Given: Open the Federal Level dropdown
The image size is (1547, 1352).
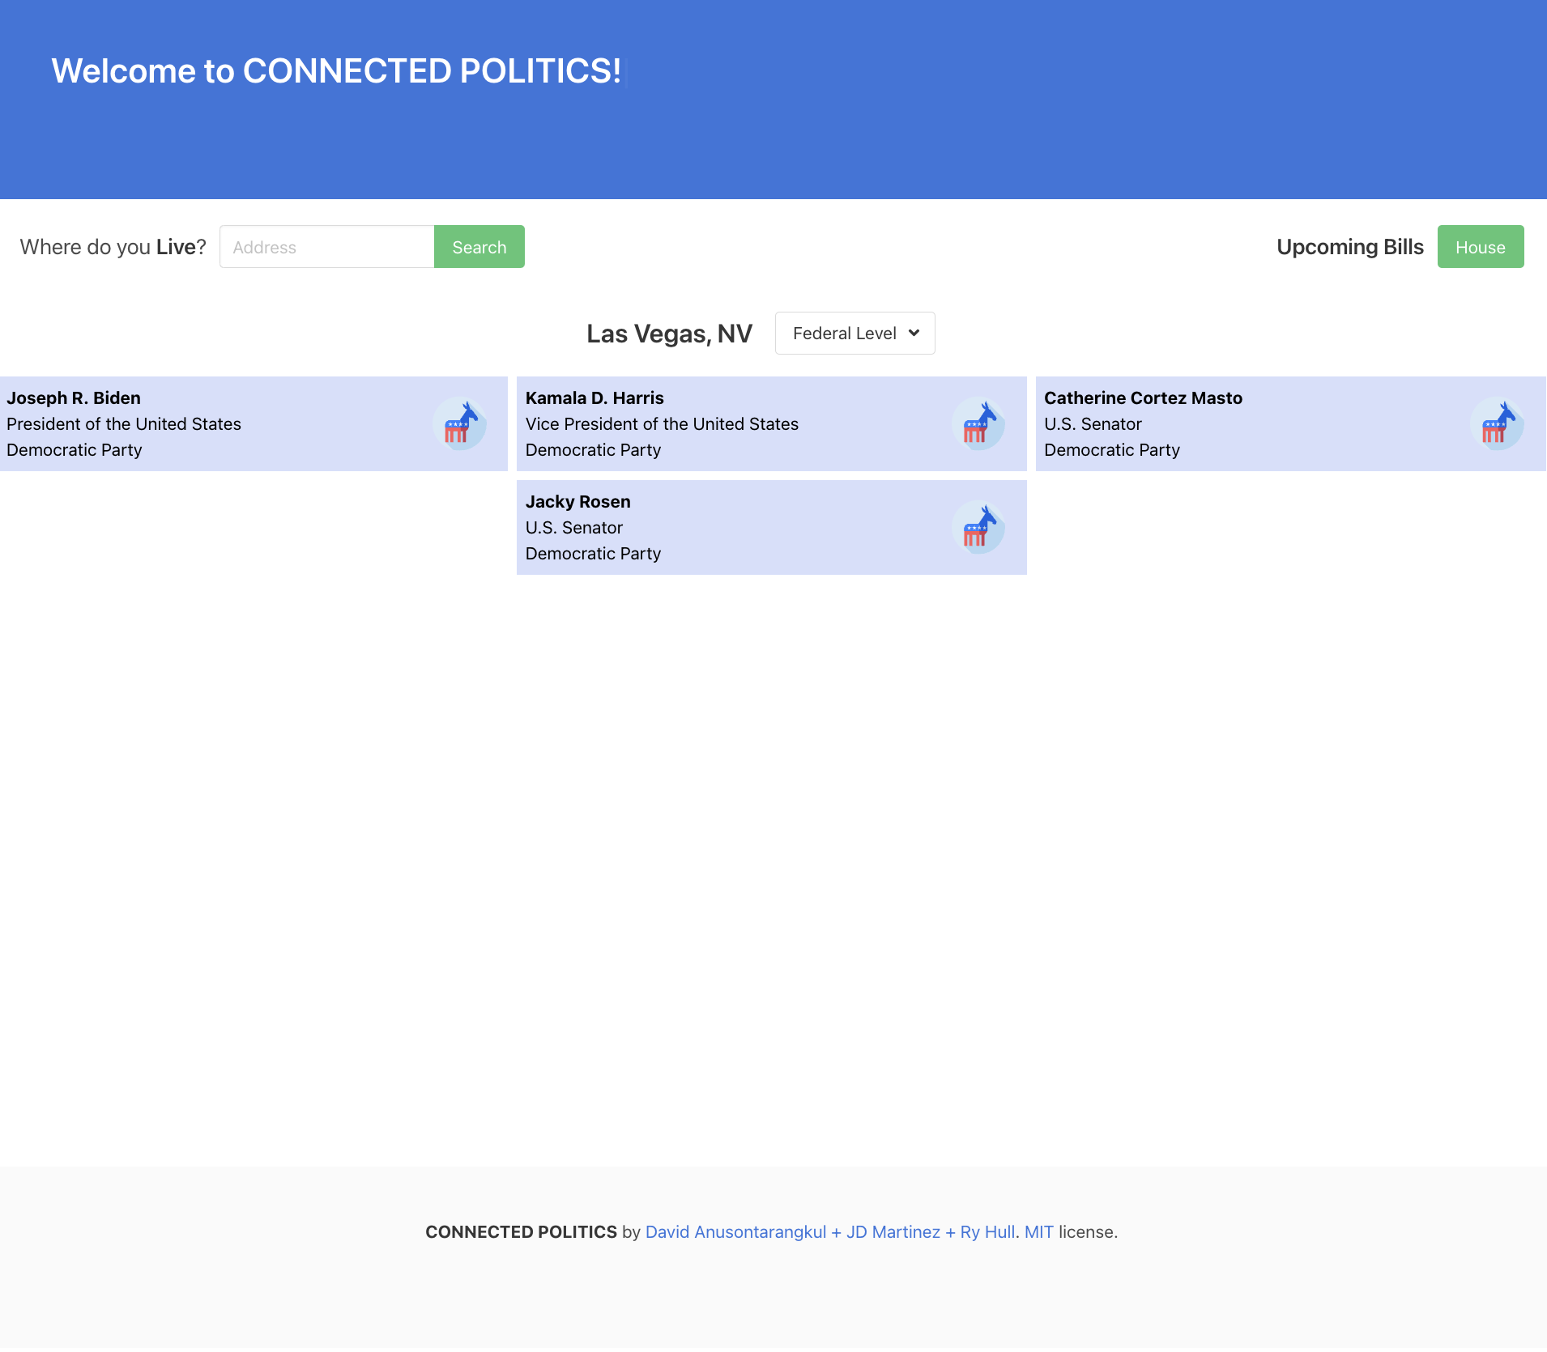Looking at the screenshot, I should click(854, 333).
